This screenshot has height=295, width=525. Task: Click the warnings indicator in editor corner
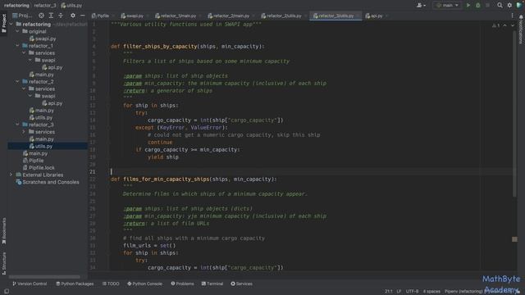[x=495, y=25]
